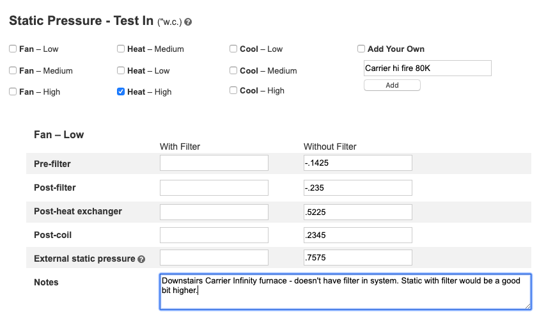Click the Pre-filter Without Filter field showing -.1425
Screen dimensions: 546x318
click(x=357, y=163)
